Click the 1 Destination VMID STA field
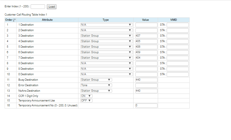231x140 pixels. click(x=177, y=25)
